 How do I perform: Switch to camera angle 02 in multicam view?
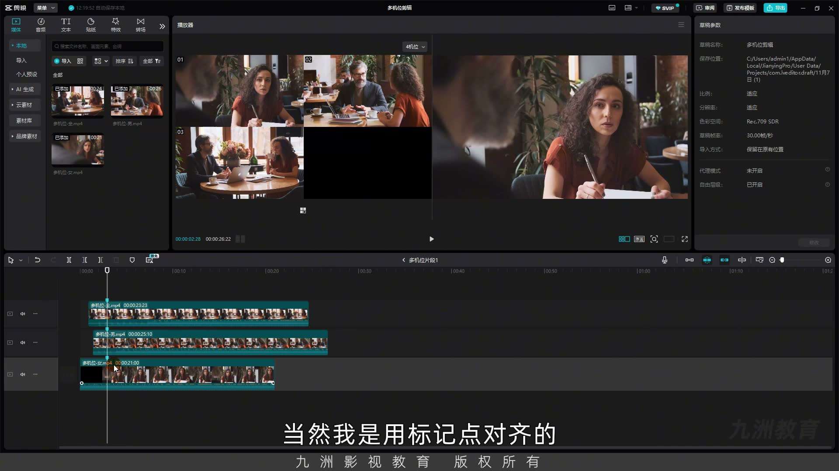click(367, 91)
